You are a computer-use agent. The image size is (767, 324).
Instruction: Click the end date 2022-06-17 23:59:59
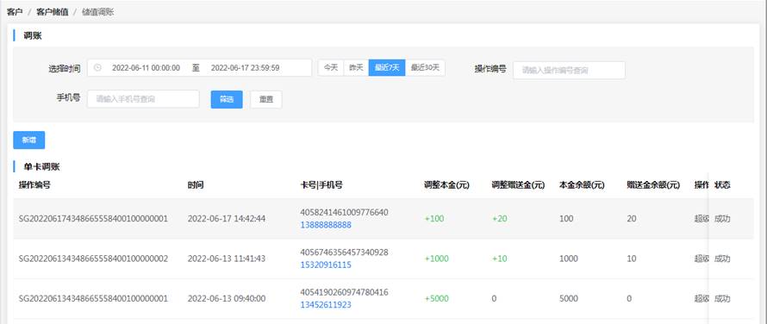[245, 68]
